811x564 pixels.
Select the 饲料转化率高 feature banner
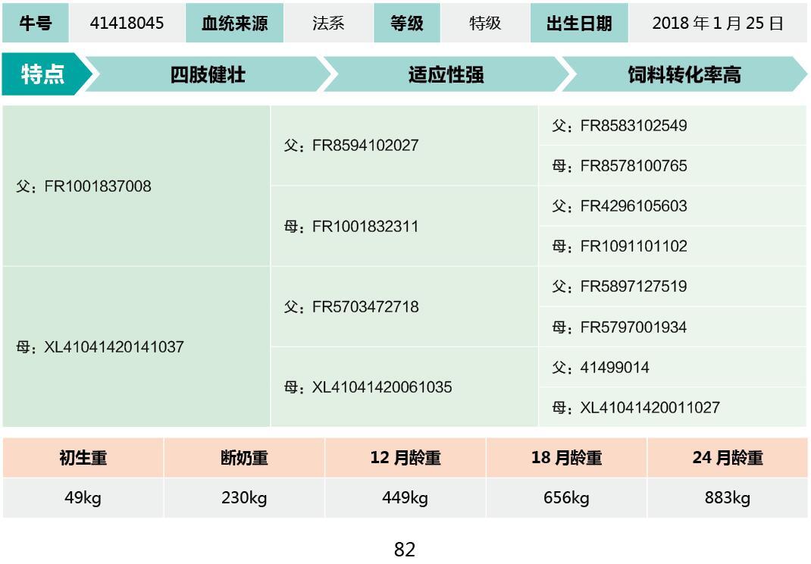pos(684,74)
